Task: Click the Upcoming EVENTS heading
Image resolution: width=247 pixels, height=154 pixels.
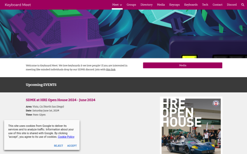Action: pyautogui.click(x=41, y=85)
